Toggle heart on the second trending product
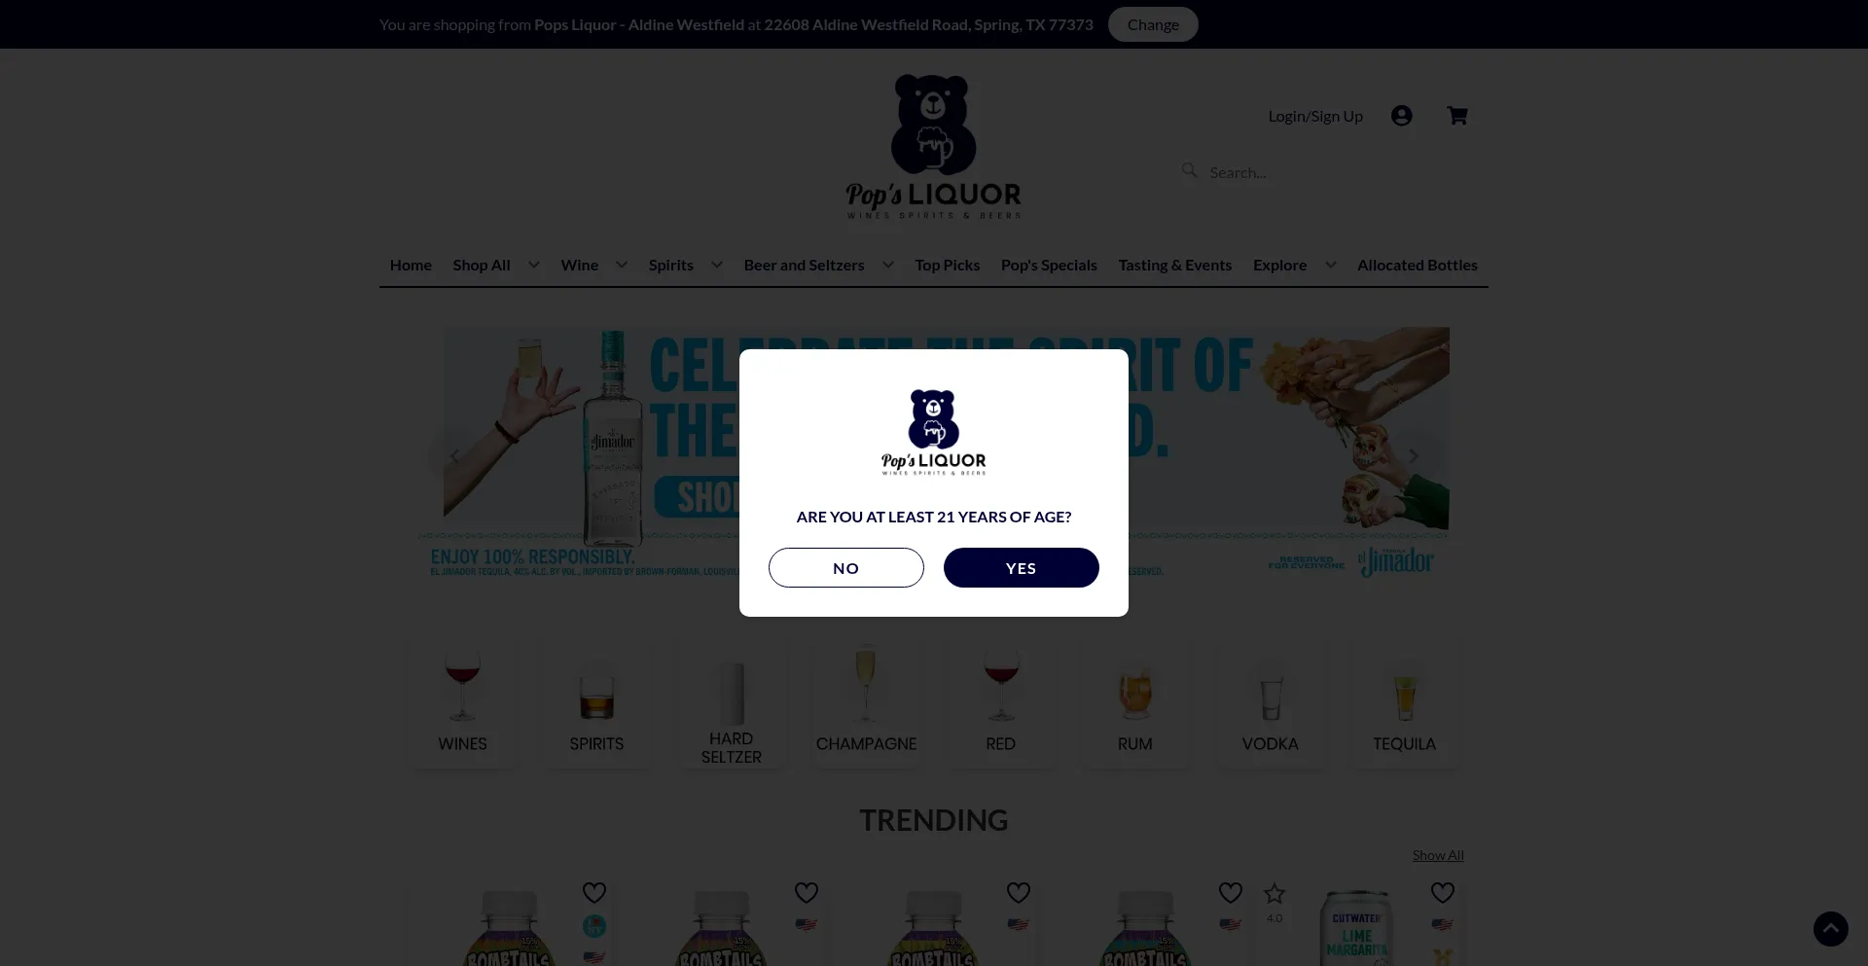1868x966 pixels. tap(807, 892)
